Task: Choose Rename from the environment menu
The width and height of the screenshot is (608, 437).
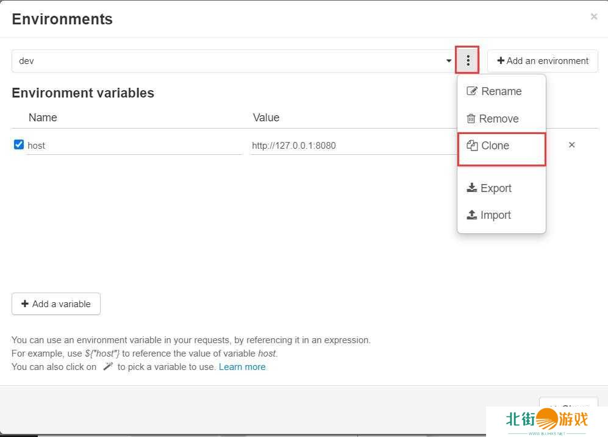Action: tap(495, 91)
